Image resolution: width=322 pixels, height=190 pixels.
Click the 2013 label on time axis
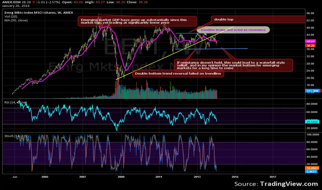pos(197,177)
